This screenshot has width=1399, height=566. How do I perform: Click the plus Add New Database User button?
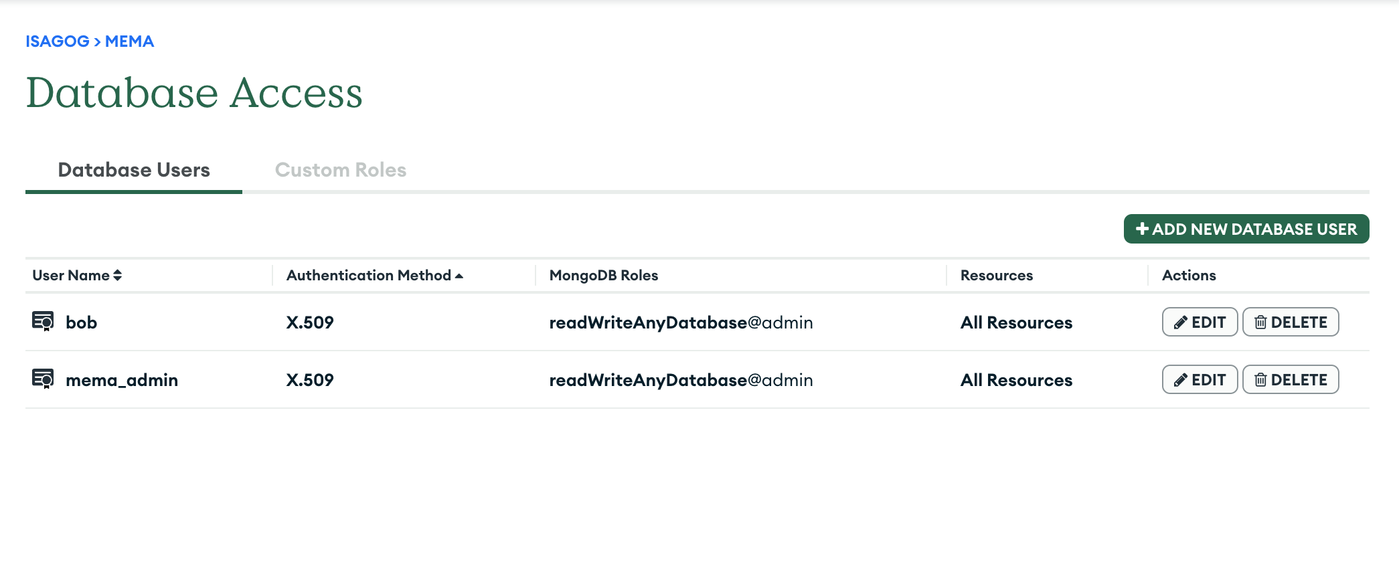click(x=1246, y=229)
